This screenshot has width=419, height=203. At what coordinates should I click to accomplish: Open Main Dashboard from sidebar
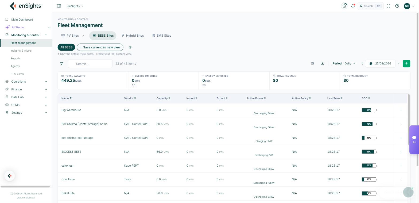click(x=22, y=20)
